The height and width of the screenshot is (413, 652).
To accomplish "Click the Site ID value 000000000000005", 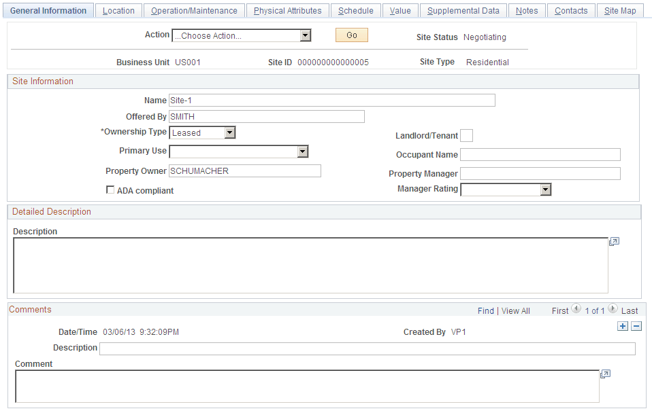I will click(333, 62).
